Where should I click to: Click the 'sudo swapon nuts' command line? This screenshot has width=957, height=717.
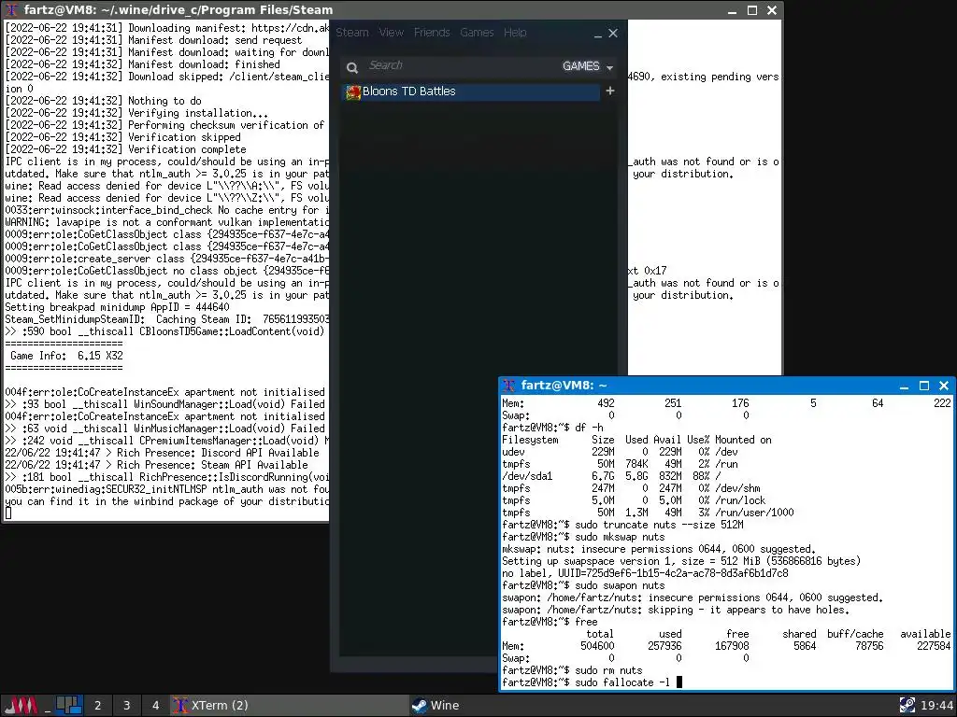click(583, 585)
